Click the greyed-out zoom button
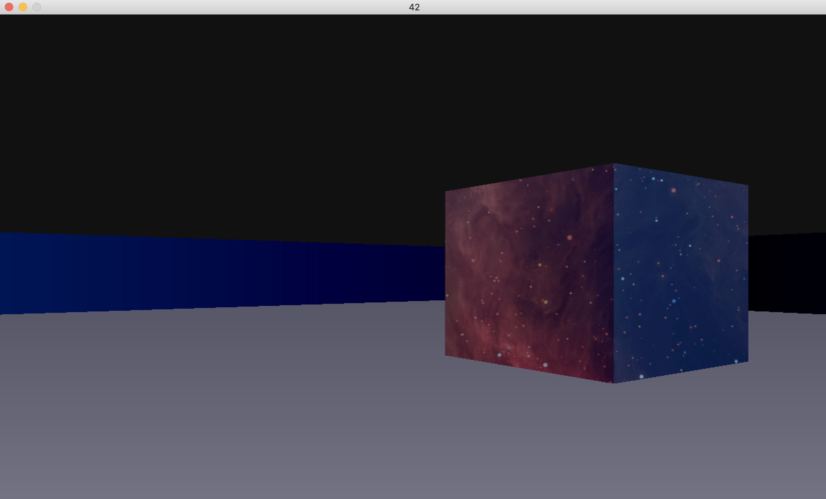 (x=37, y=7)
